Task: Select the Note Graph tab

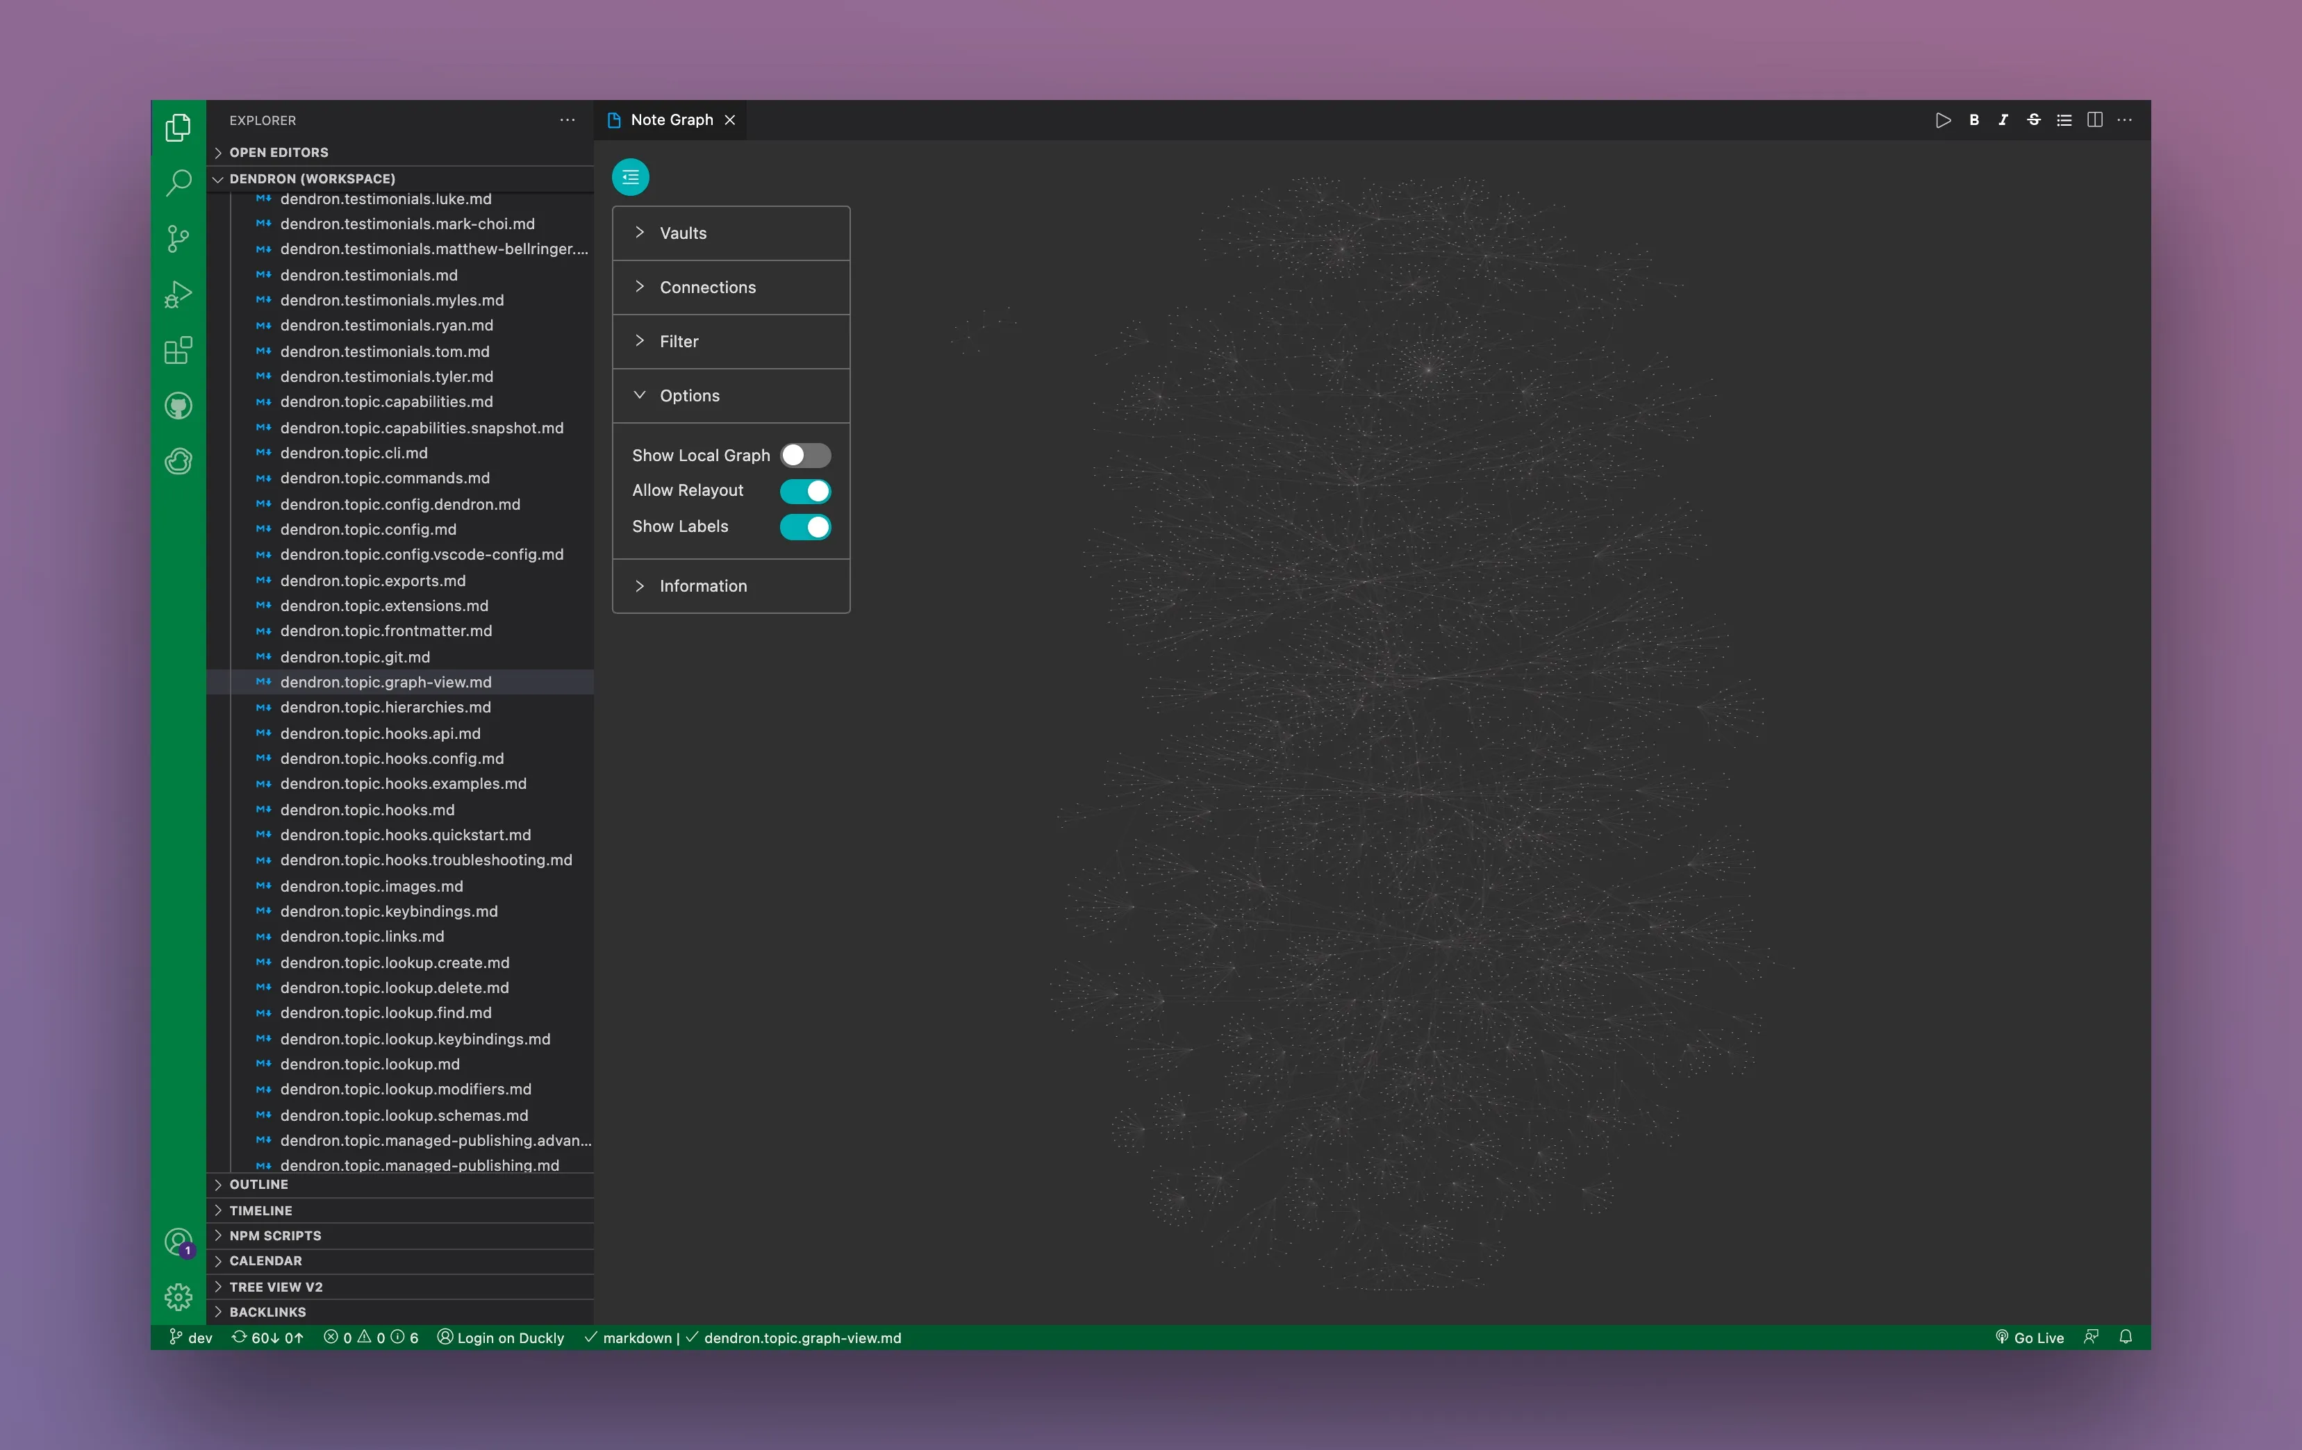Action: pos(671,120)
